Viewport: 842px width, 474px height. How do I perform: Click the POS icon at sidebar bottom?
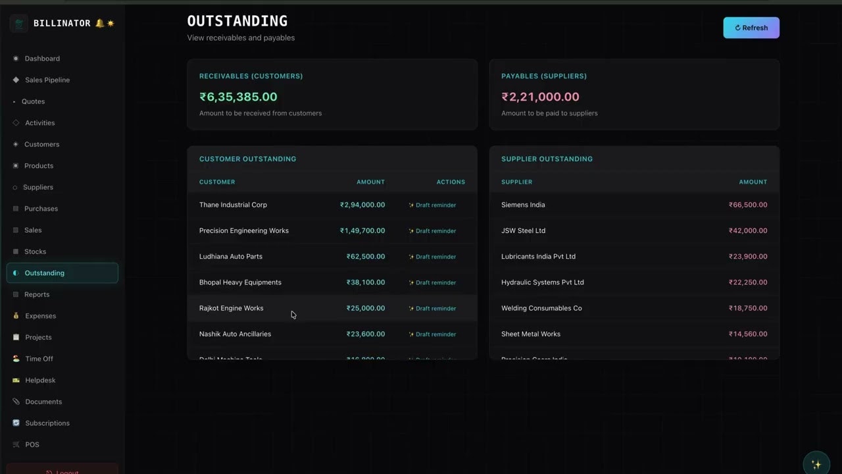tap(14, 444)
